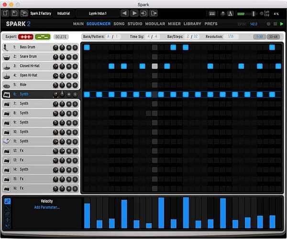This screenshot has width=287, height=239.
Task: Click the Open Hi-Hat instrument icon
Action: 7,76
